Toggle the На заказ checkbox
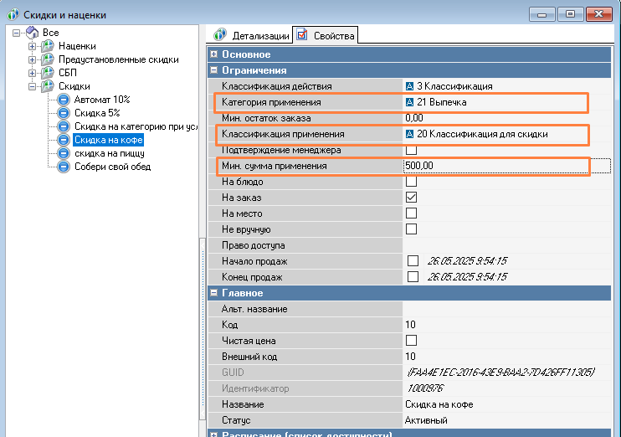This screenshot has width=621, height=437. 411,198
